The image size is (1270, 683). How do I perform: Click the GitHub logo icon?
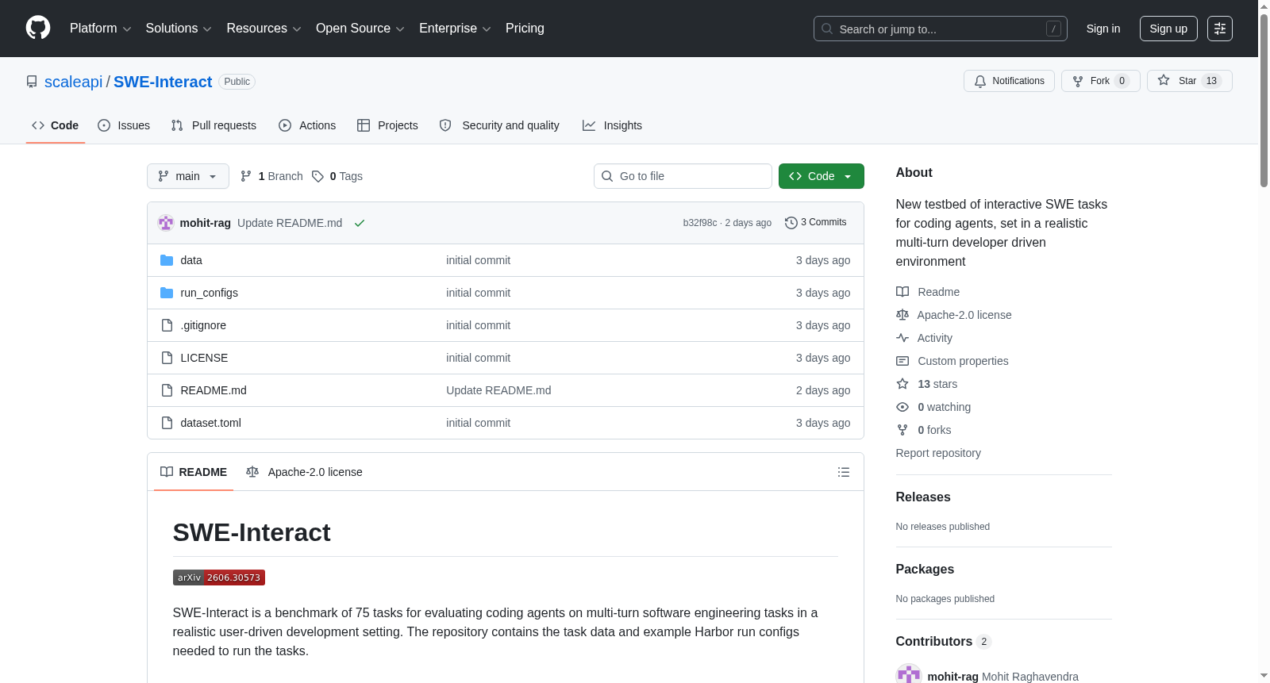38,28
